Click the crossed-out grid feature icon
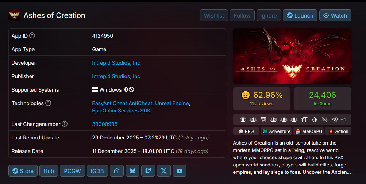 tap(325, 119)
